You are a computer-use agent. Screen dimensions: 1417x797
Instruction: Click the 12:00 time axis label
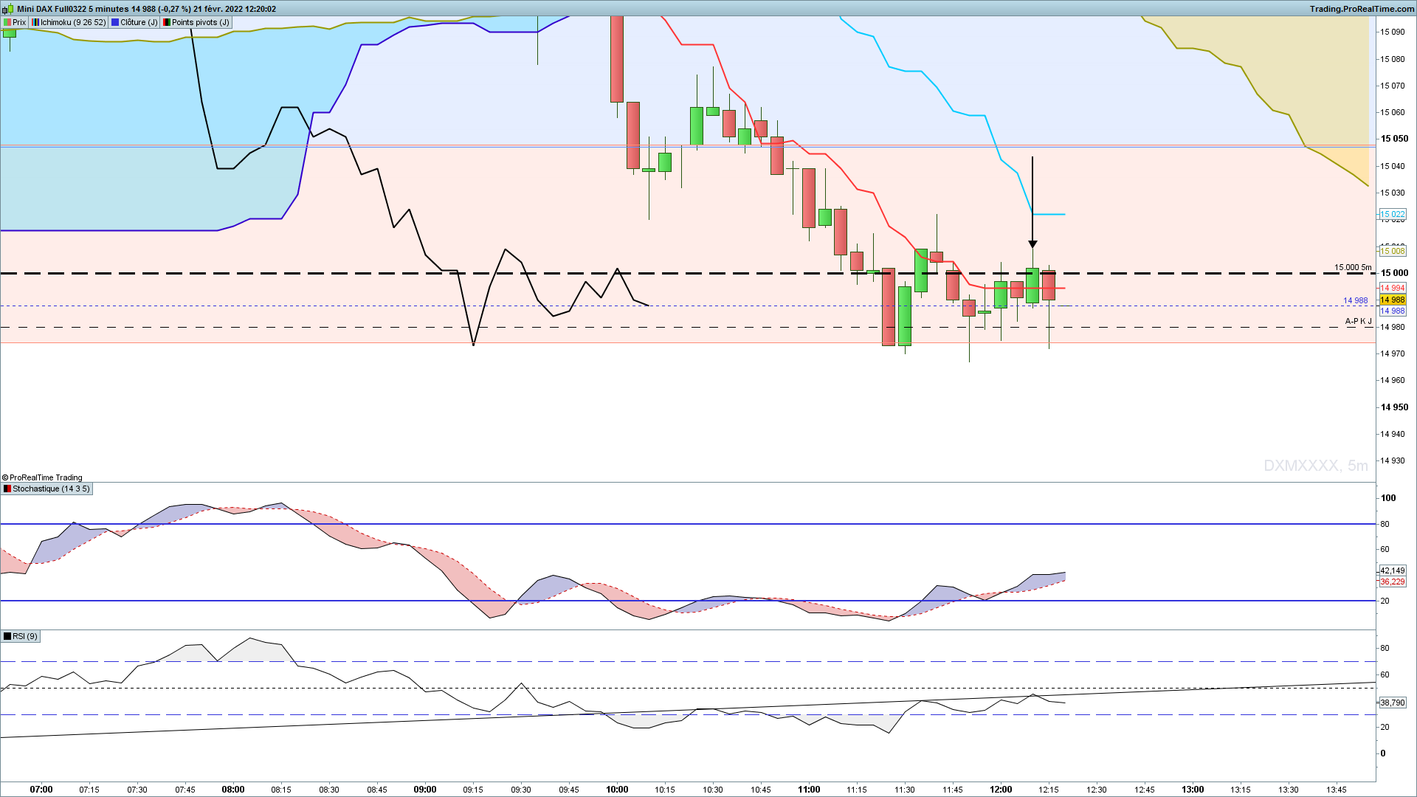[x=1001, y=790]
